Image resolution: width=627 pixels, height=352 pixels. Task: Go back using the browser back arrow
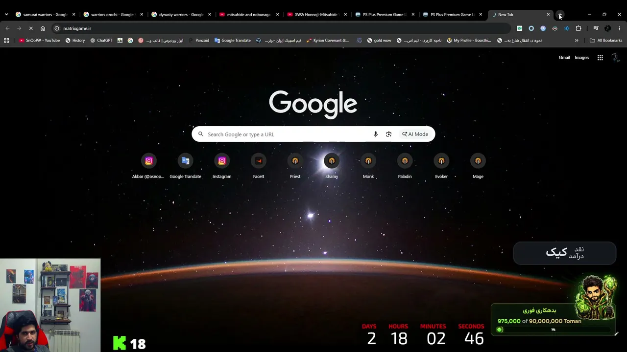pos(7,28)
